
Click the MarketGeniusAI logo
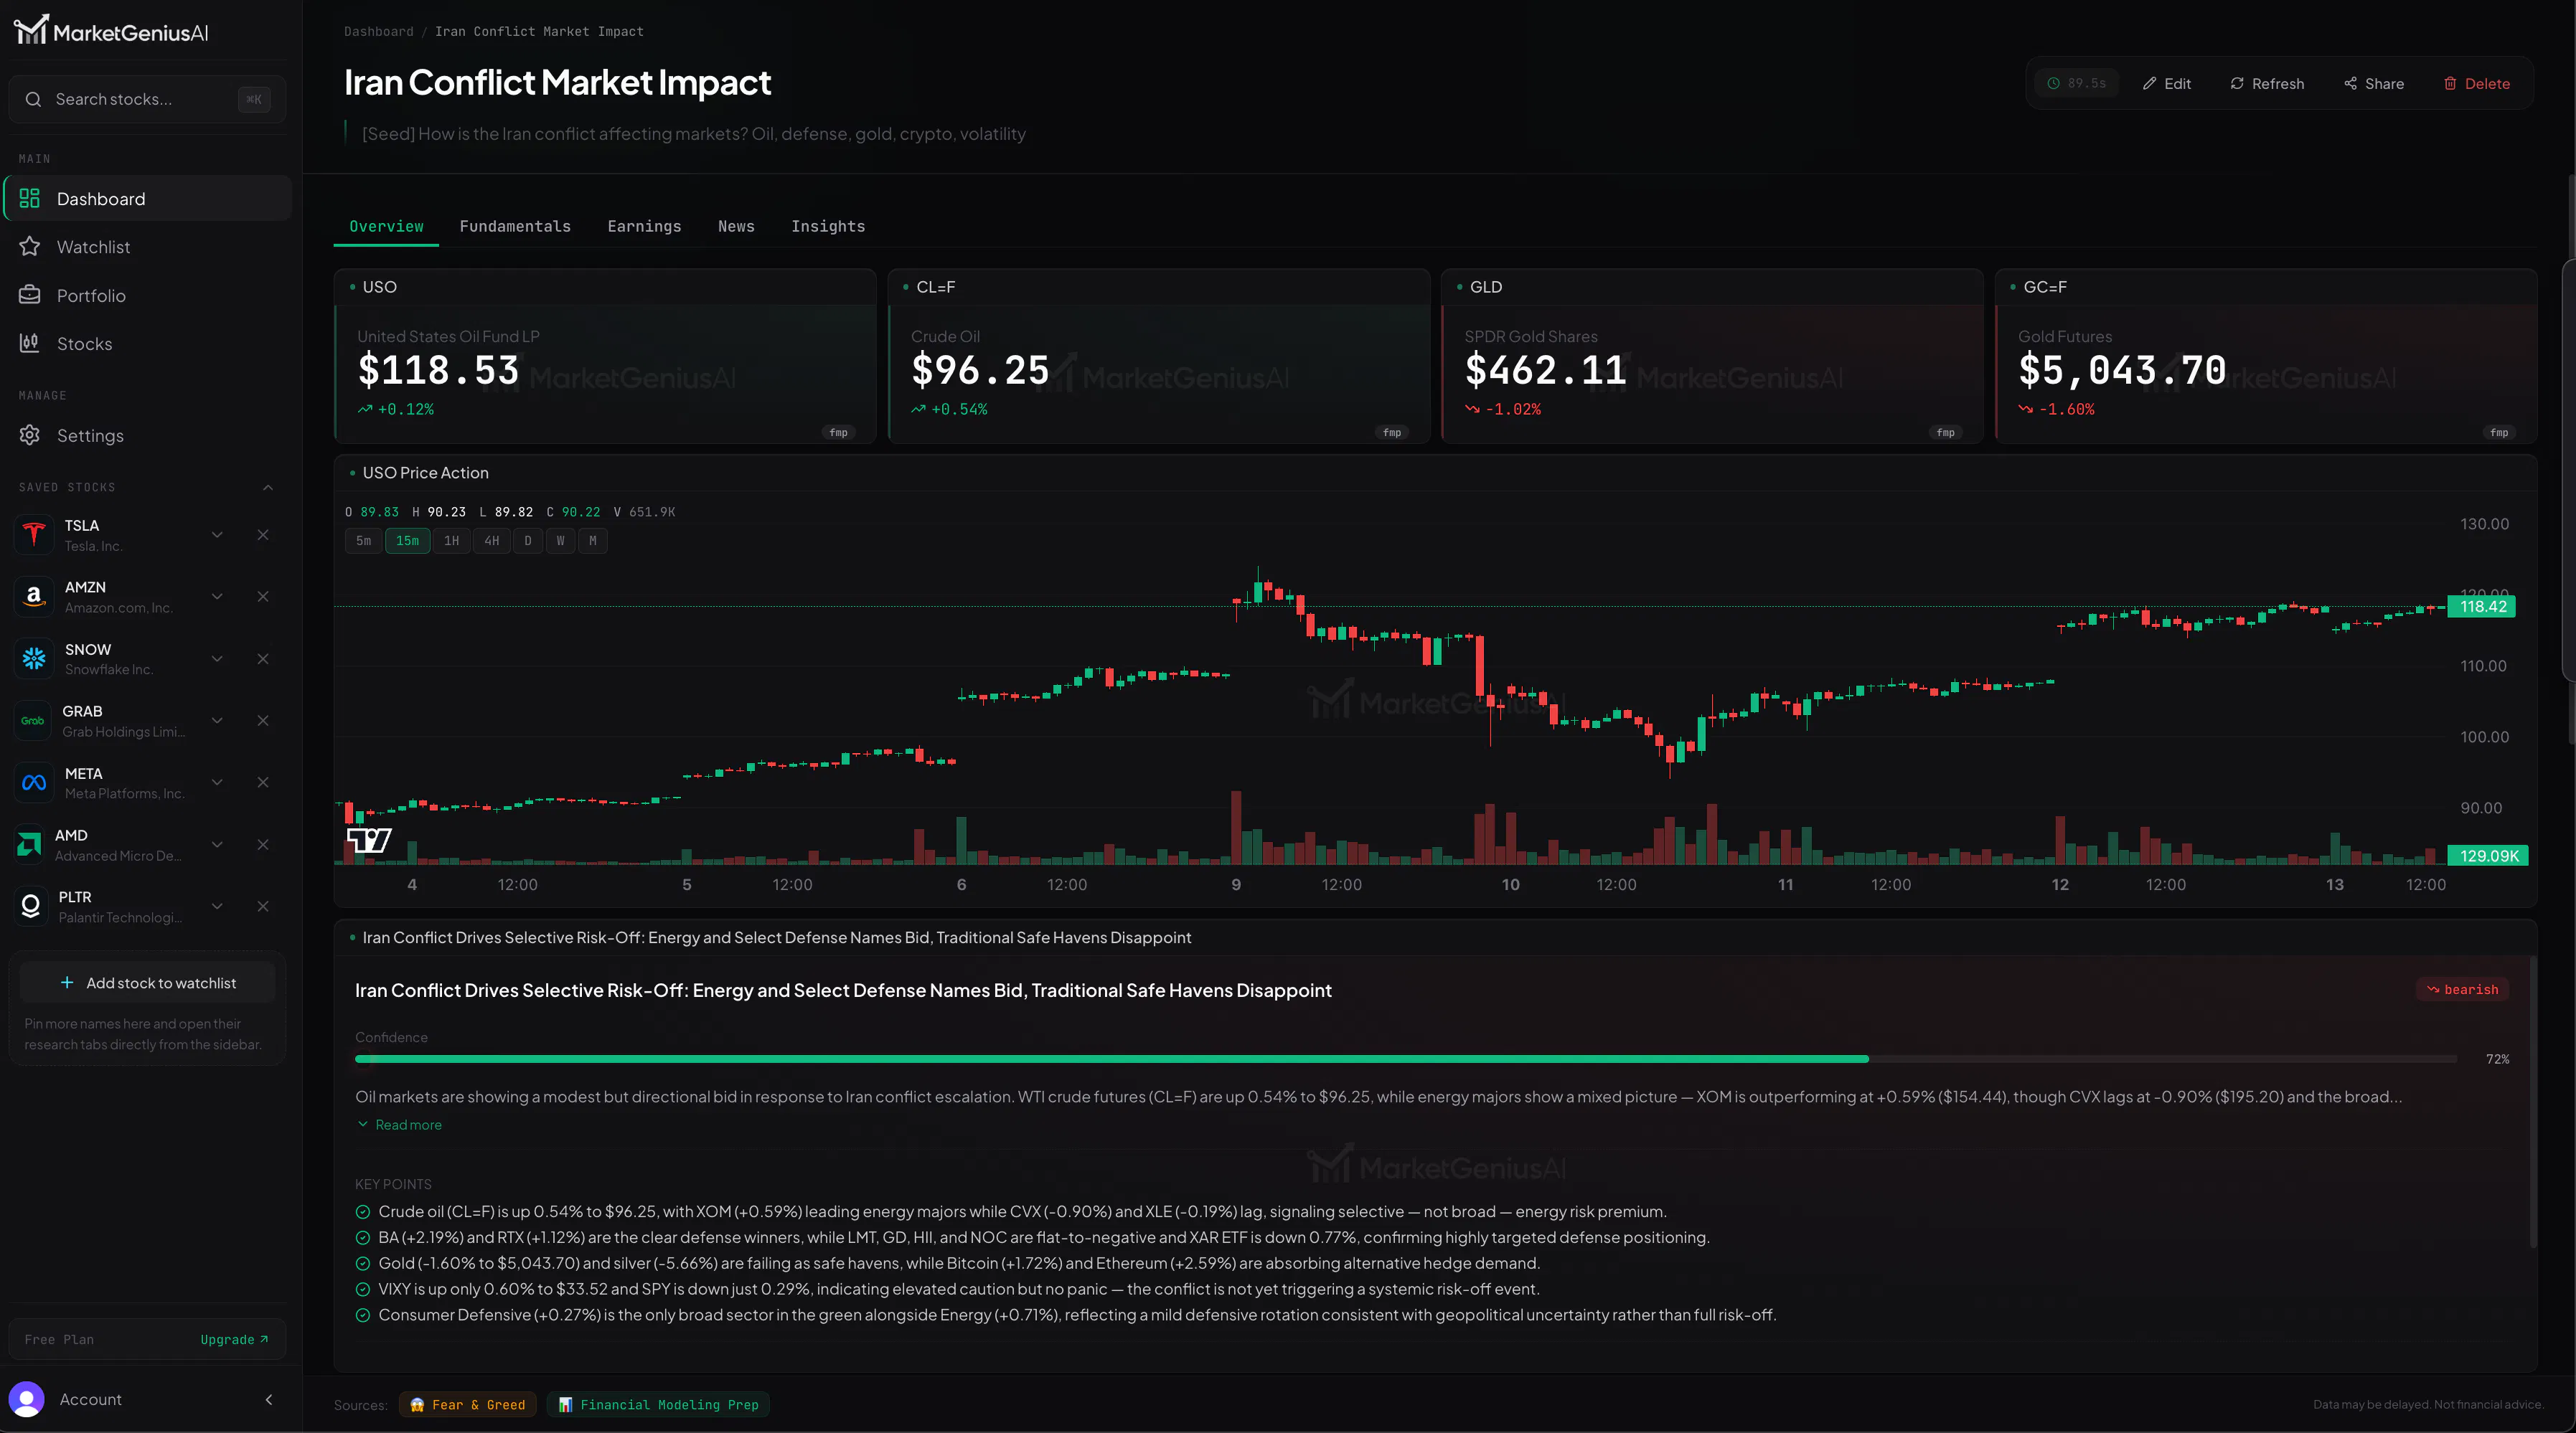111,31
